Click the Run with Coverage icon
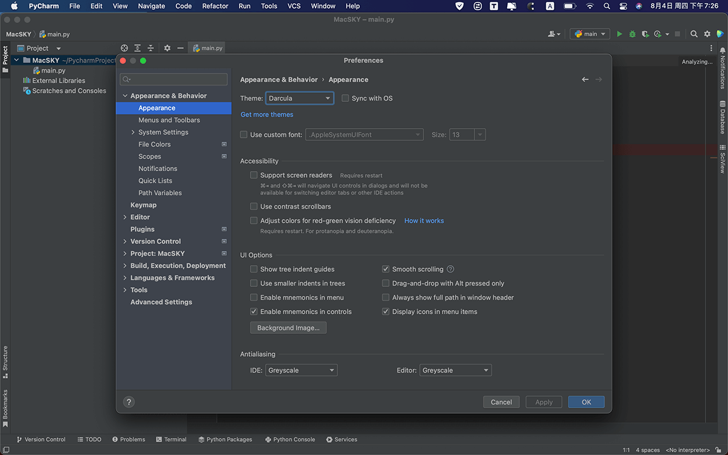Image resolution: width=728 pixels, height=455 pixels. (645, 34)
